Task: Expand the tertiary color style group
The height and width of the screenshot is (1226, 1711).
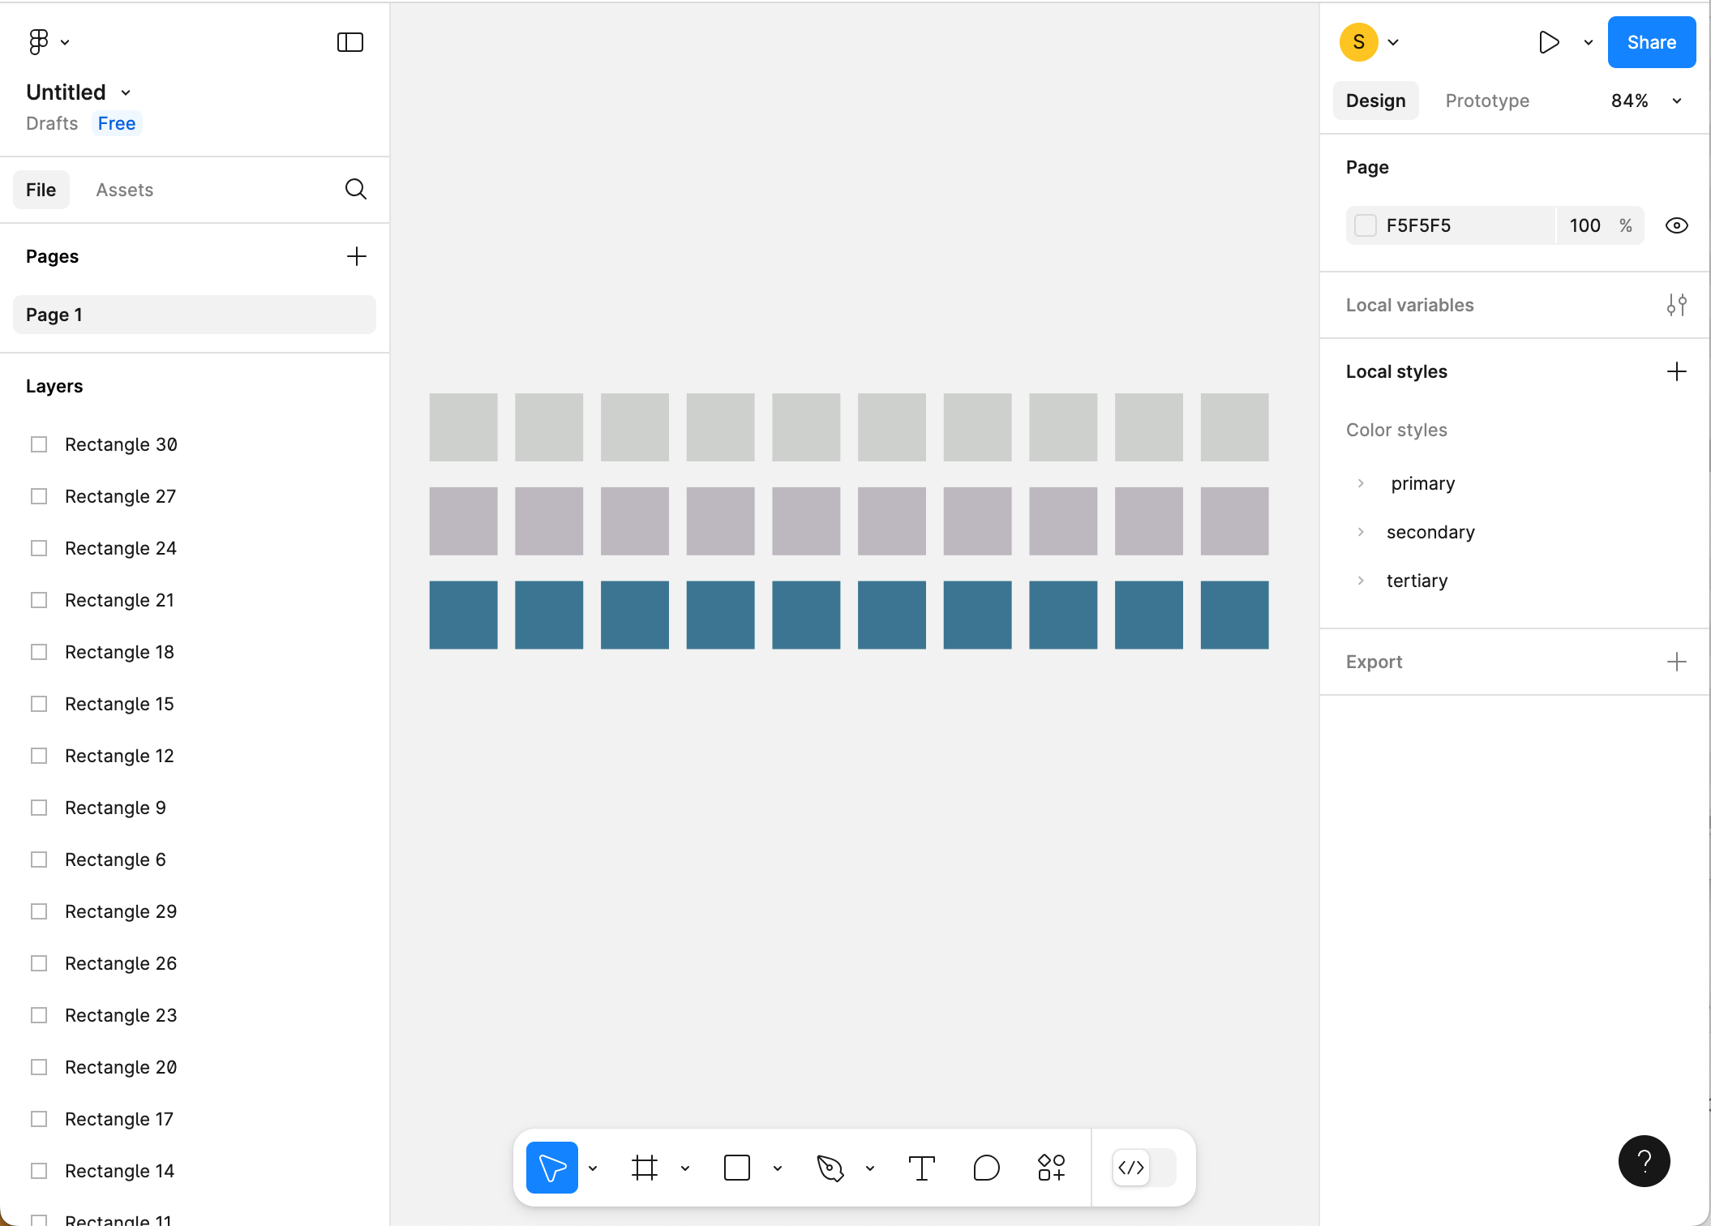Action: tap(1361, 581)
